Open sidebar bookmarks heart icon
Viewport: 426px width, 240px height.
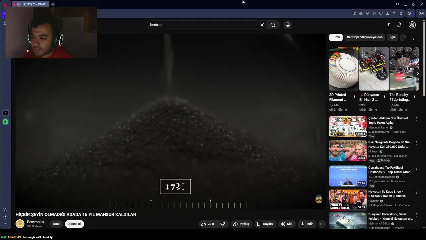point(5,209)
